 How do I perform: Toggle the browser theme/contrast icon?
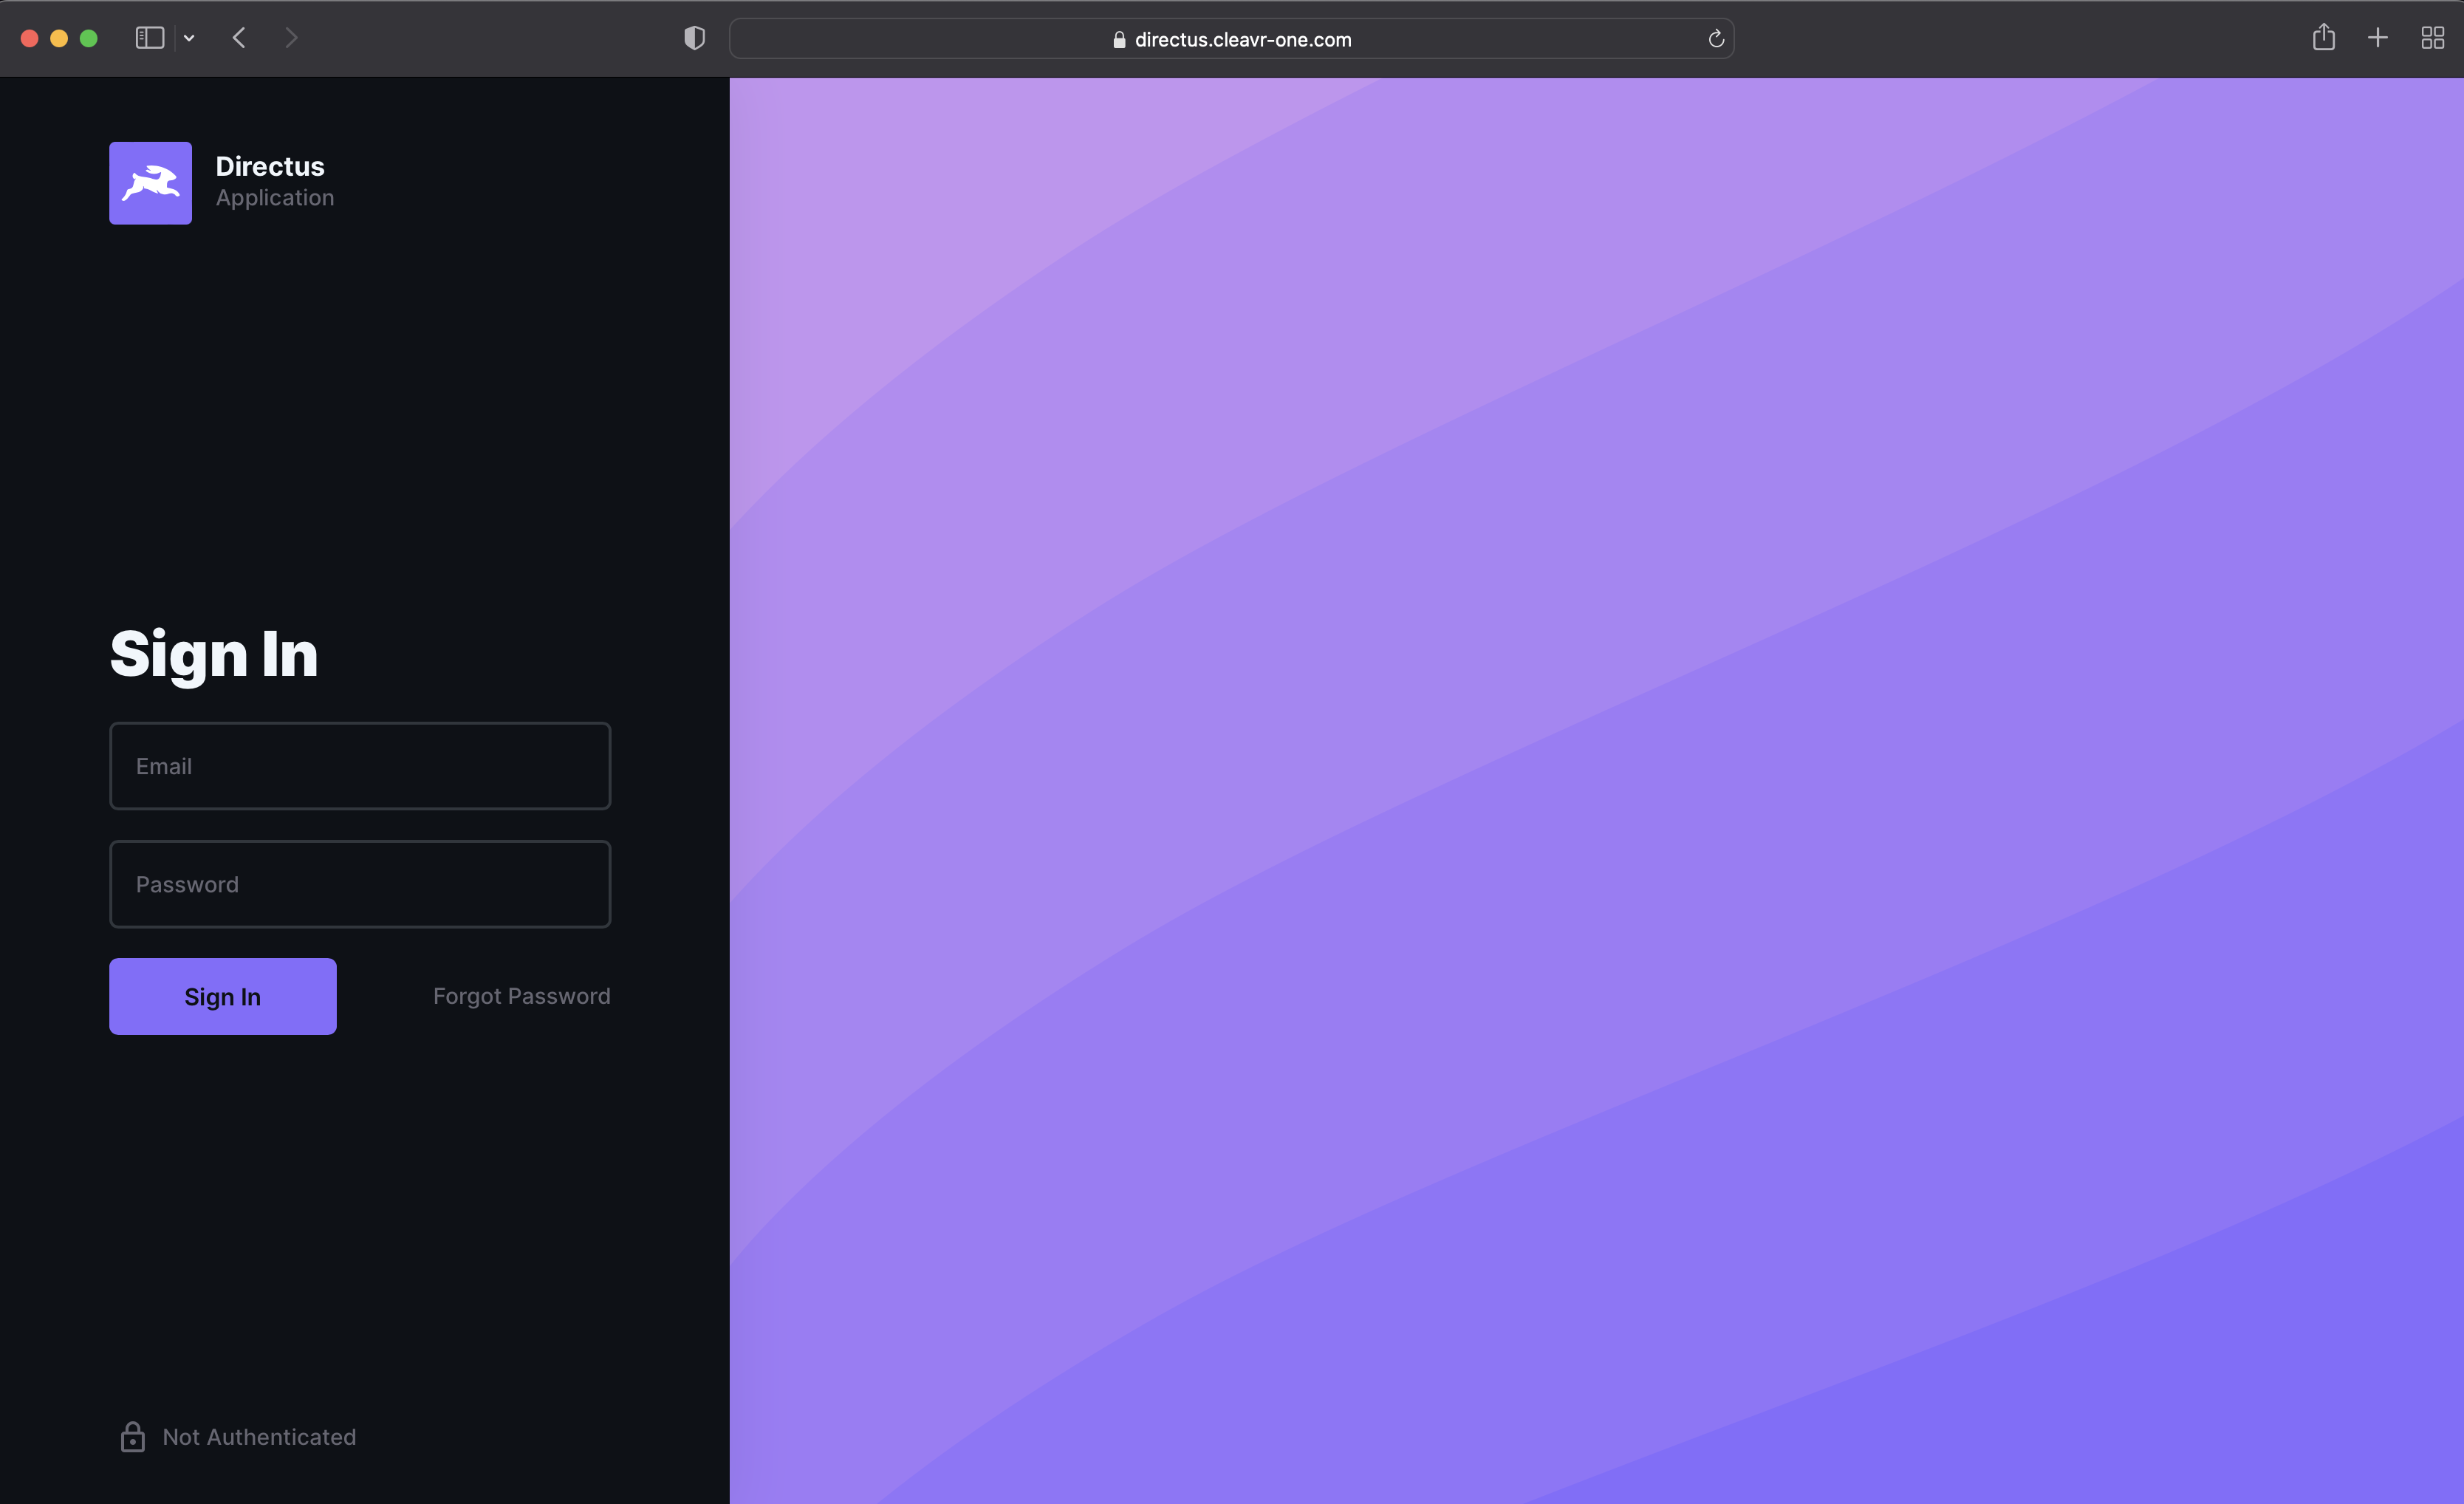point(694,38)
